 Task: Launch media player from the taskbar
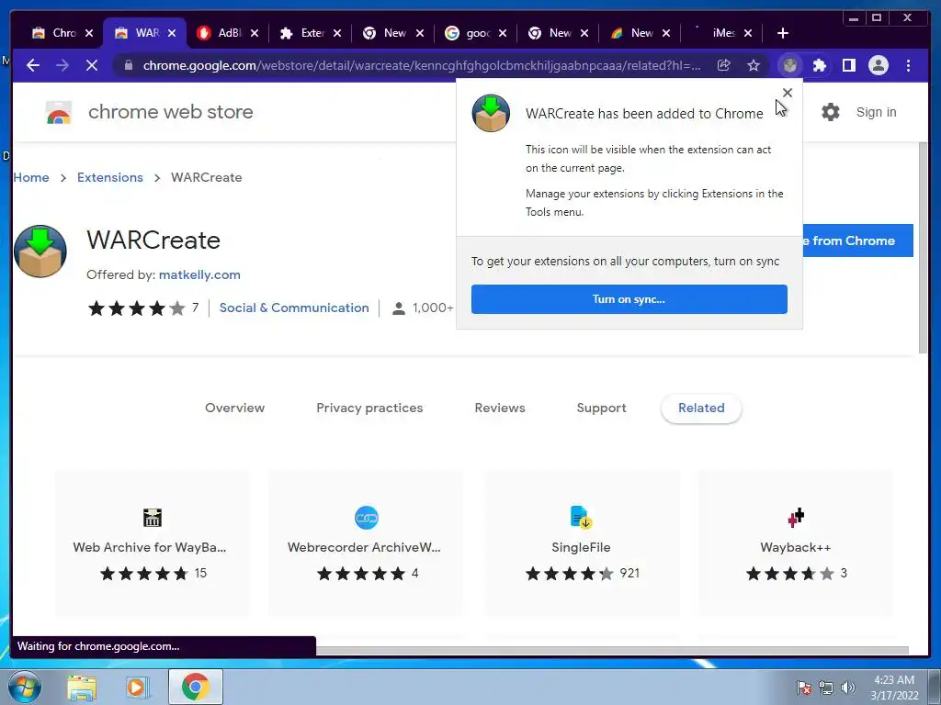click(137, 687)
